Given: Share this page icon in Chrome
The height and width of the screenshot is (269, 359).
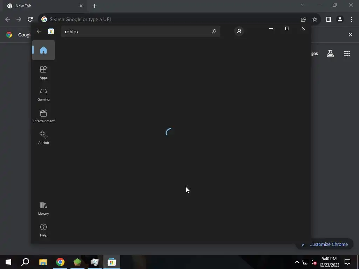Looking at the screenshot, I should 304,20.
